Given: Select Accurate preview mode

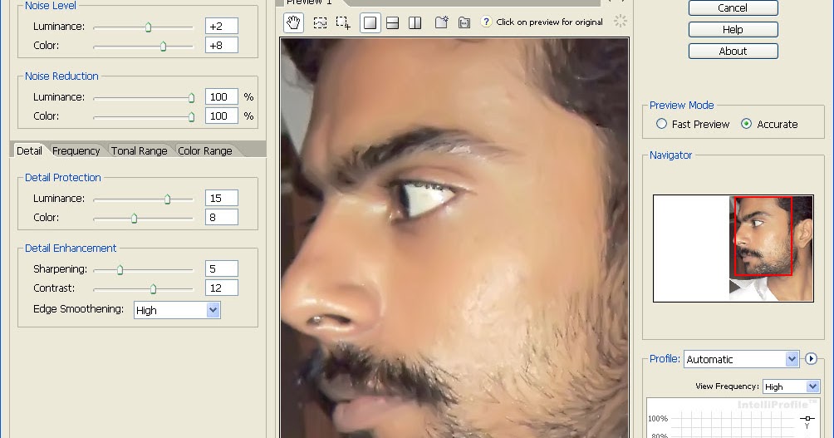Looking at the screenshot, I should [x=746, y=124].
